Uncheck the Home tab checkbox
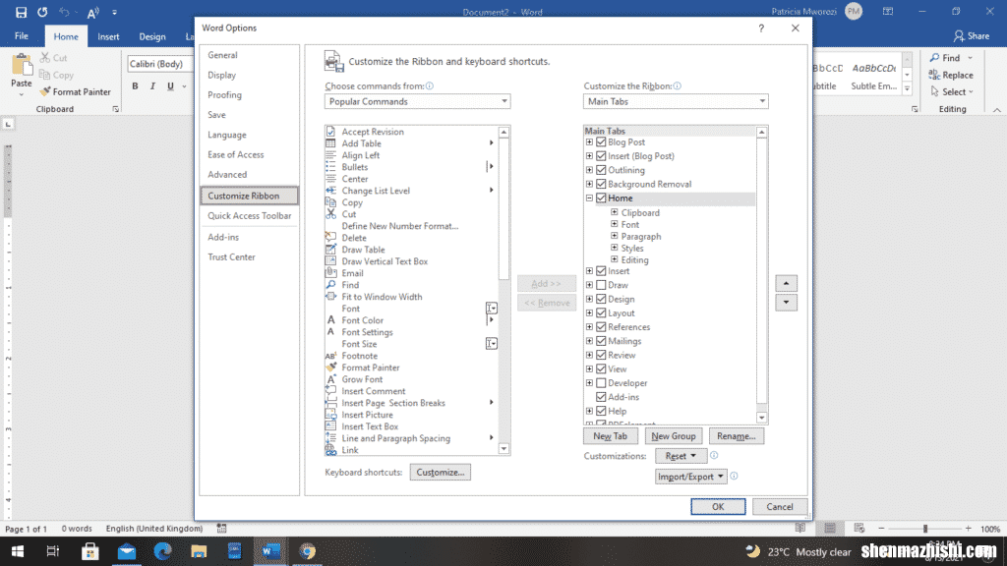1007x566 pixels. click(x=601, y=198)
